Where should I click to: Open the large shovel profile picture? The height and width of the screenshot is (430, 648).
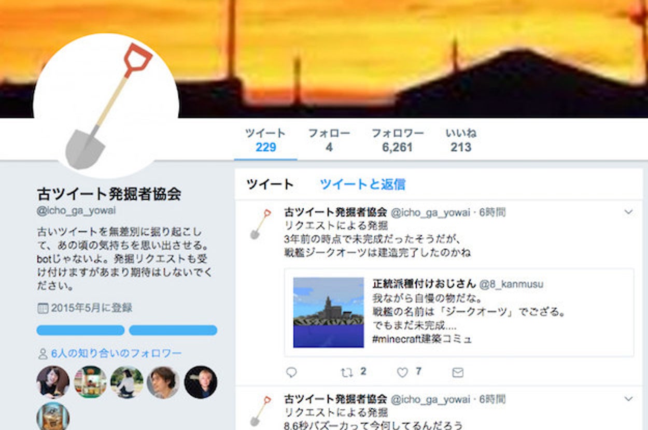tap(106, 106)
